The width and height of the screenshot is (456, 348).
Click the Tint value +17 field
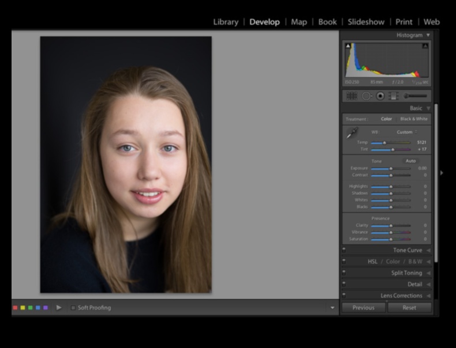pos(422,149)
